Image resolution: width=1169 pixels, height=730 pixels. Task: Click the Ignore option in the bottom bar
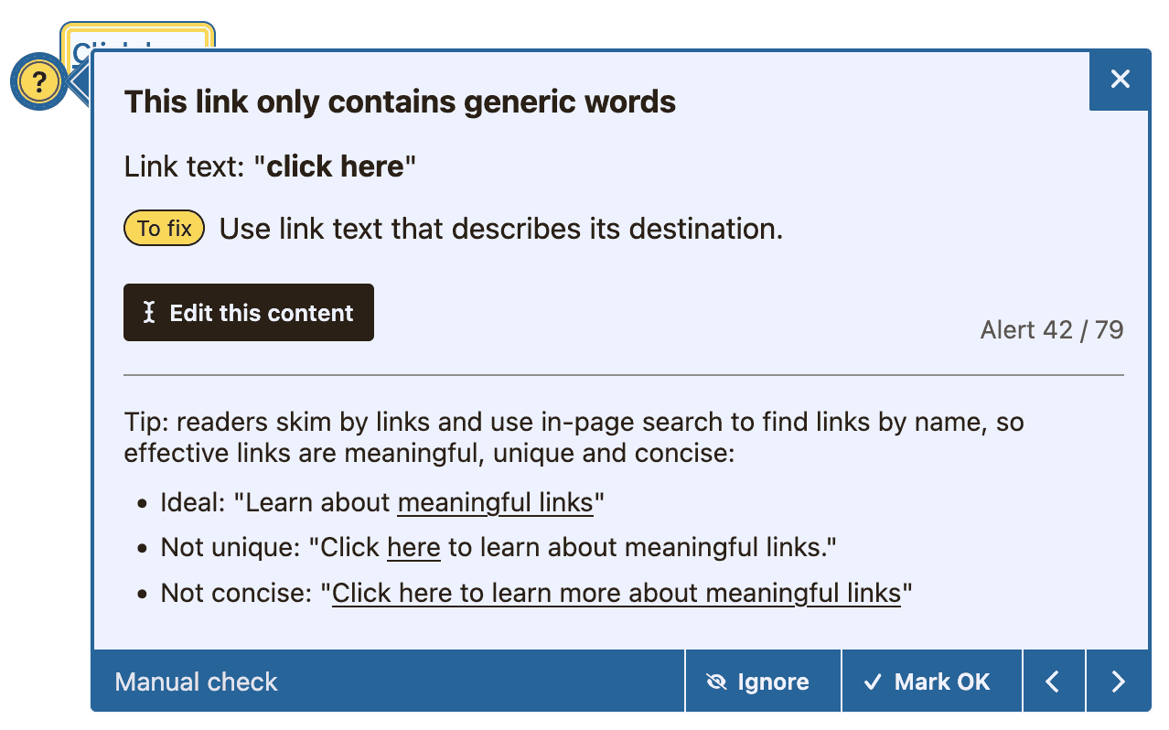click(x=762, y=681)
